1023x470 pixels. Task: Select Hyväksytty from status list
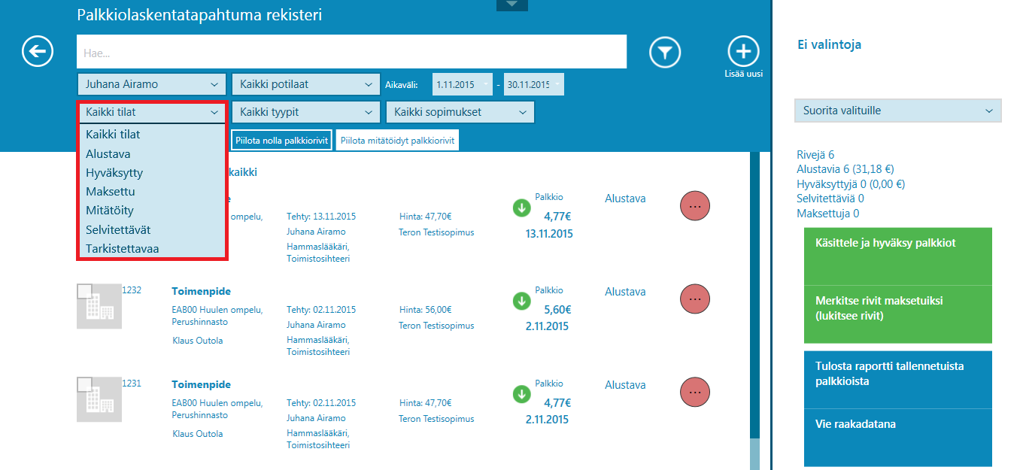(x=114, y=173)
